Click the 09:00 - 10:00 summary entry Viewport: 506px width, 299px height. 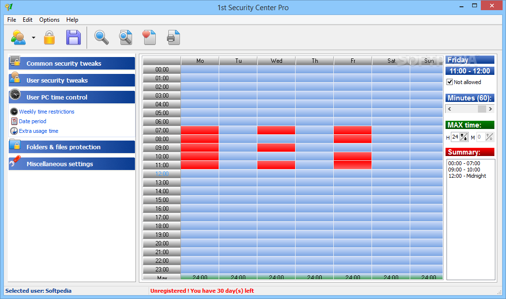(464, 170)
